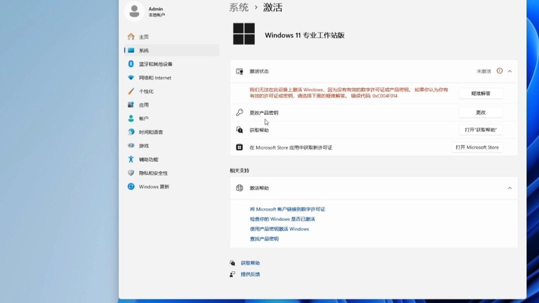
Task: Open the 查找产品密钥 link
Action: pos(264,239)
